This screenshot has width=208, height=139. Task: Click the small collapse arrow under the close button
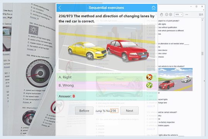point(204,10)
